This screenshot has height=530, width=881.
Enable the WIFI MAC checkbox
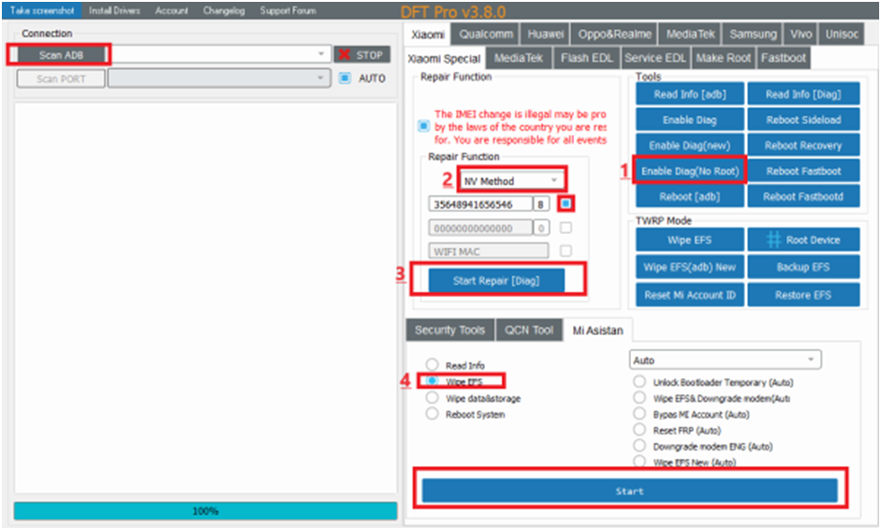click(x=565, y=251)
